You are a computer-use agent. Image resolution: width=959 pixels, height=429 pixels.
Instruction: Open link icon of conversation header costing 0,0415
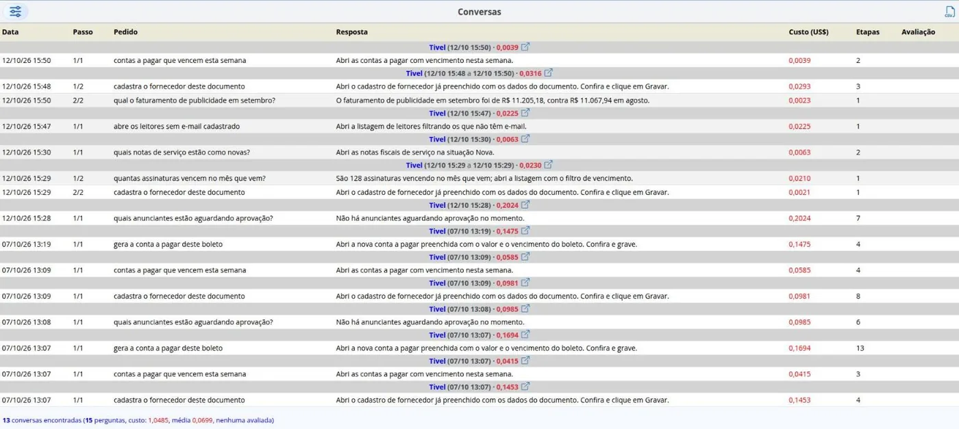tap(525, 361)
